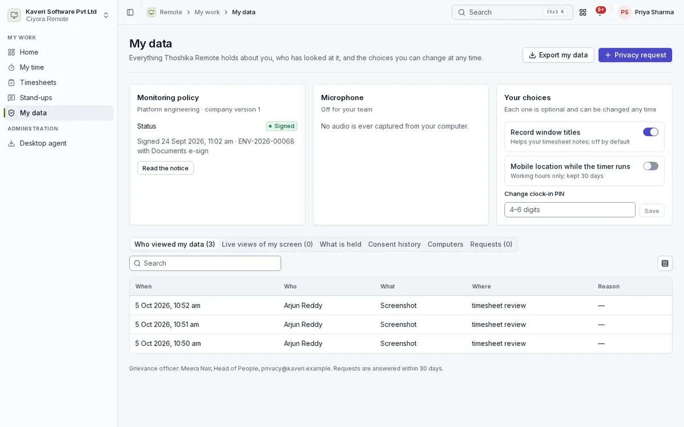Viewport: 684px width, 427px height.
Task: Open the apps grid icon in top bar
Action: click(x=583, y=12)
